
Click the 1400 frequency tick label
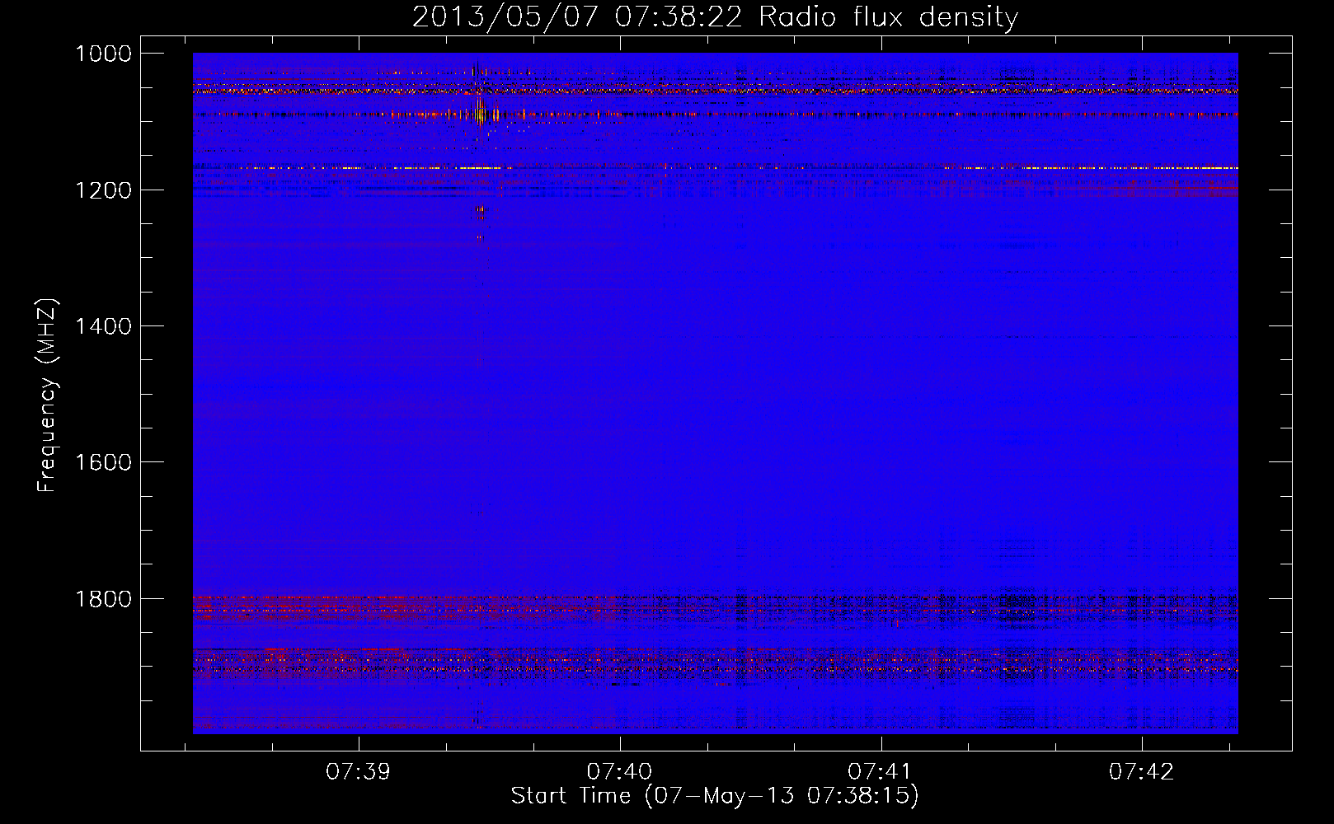104,326
